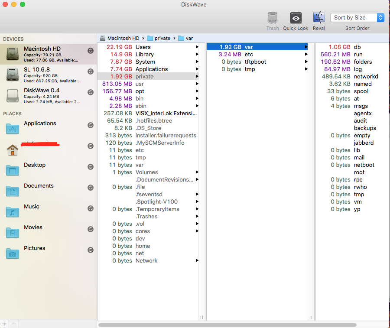Refresh the DiskWave 0.4 volume
Image resolution: width=390 pixels, height=328 pixels.
[91, 92]
